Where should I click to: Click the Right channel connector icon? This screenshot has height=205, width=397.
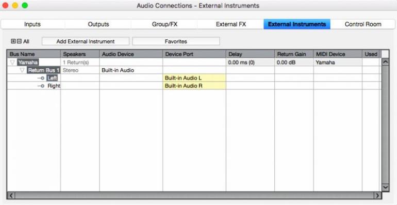coord(41,86)
